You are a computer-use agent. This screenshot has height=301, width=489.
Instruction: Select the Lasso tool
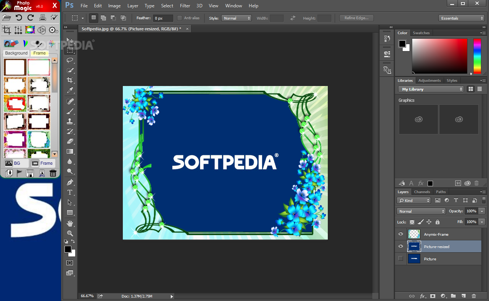pyautogui.click(x=70, y=60)
